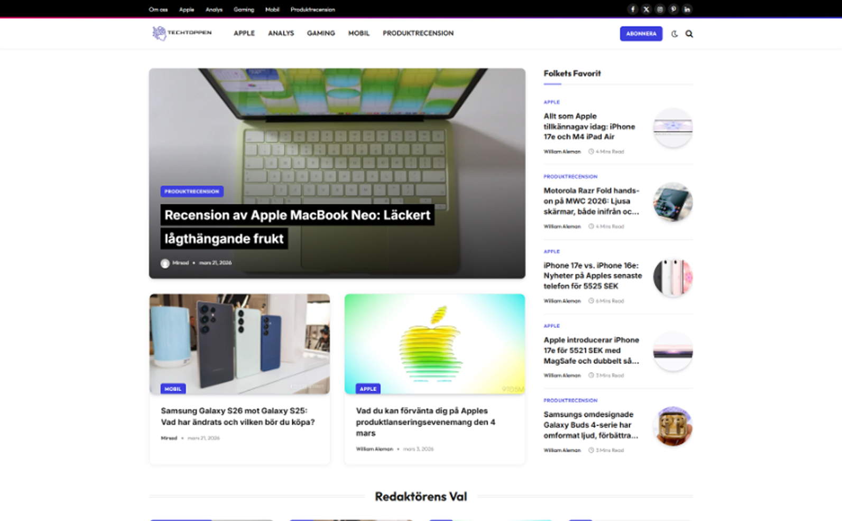Open the X (Twitter) social icon
Image resolution: width=842 pixels, height=521 pixels.
click(646, 9)
